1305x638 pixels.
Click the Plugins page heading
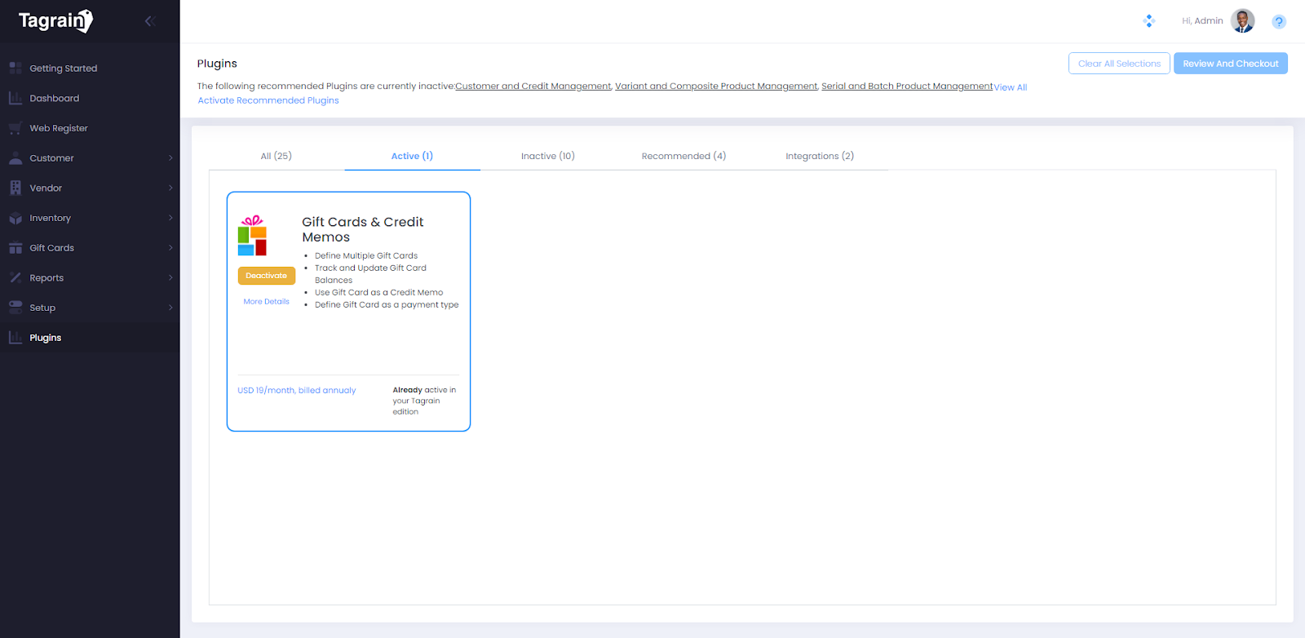click(217, 64)
